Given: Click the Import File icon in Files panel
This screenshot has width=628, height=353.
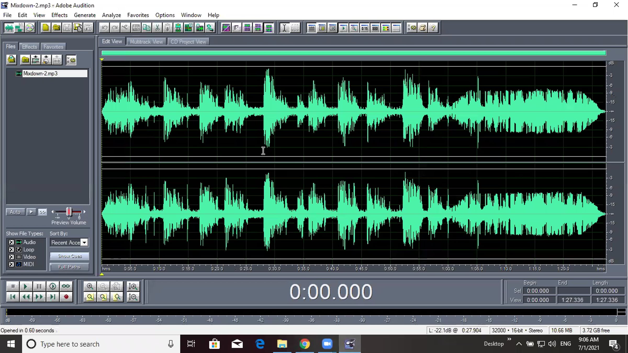Looking at the screenshot, I should coord(12,60).
